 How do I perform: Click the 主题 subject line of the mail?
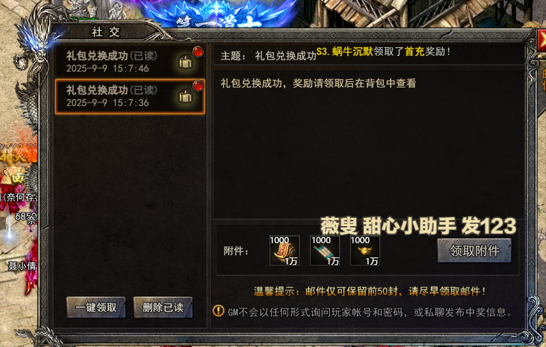[268, 55]
